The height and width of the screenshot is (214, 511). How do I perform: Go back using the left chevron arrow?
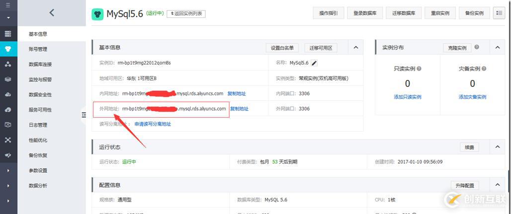(x=52, y=13)
